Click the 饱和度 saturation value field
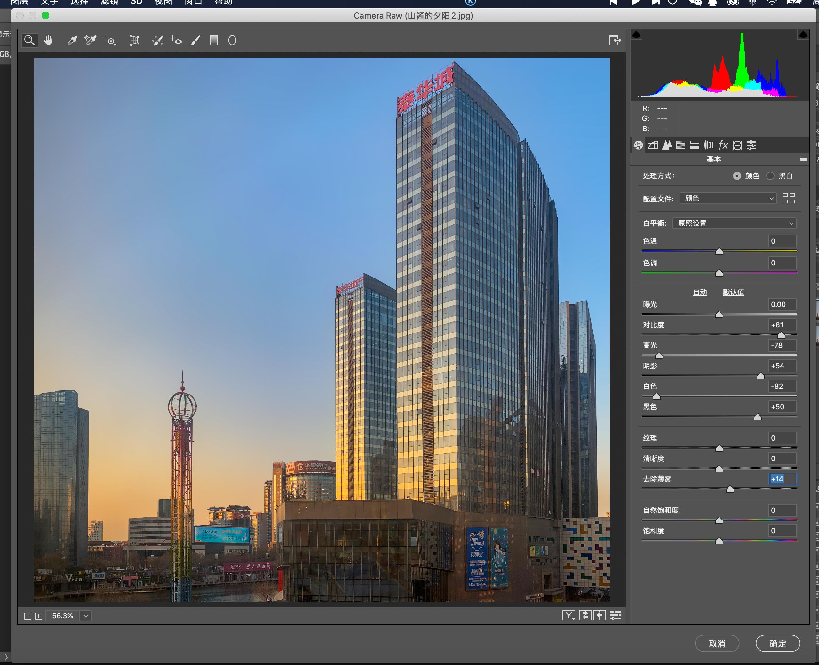 pos(782,530)
